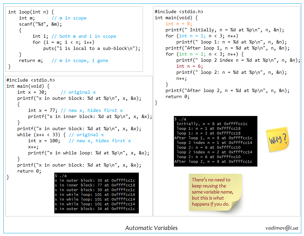The width and height of the screenshot is (304, 236).
Task: Click the 'int x = 100;' declaration
Action: point(44,141)
